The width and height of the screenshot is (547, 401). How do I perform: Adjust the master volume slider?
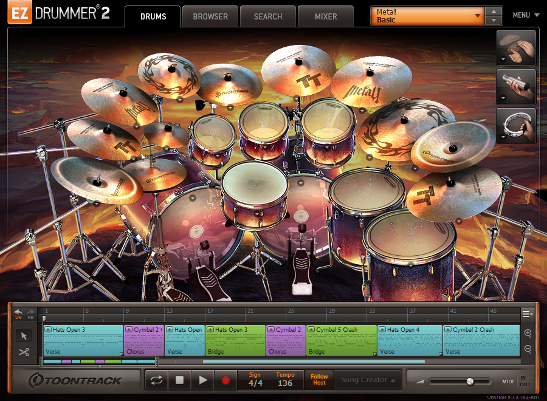tap(470, 381)
